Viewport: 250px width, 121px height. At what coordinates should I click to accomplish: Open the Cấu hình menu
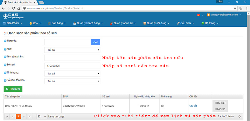[185, 23]
